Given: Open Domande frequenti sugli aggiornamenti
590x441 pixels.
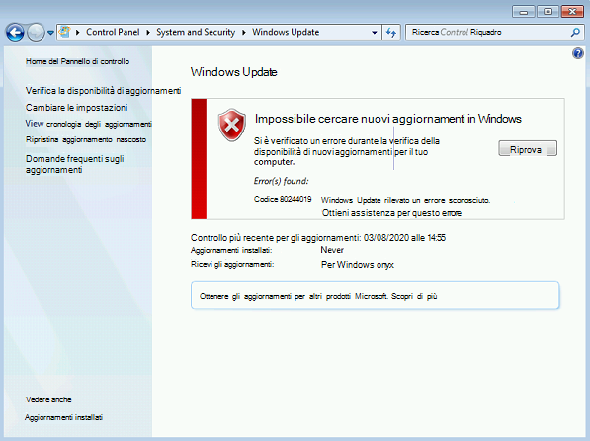Looking at the screenshot, I should pyautogui.click(x=74, y=164).
